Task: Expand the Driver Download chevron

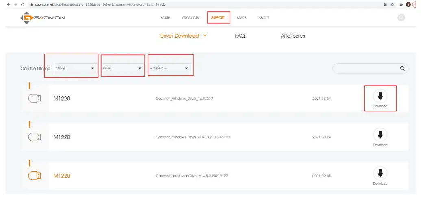Action: [205, 36]
